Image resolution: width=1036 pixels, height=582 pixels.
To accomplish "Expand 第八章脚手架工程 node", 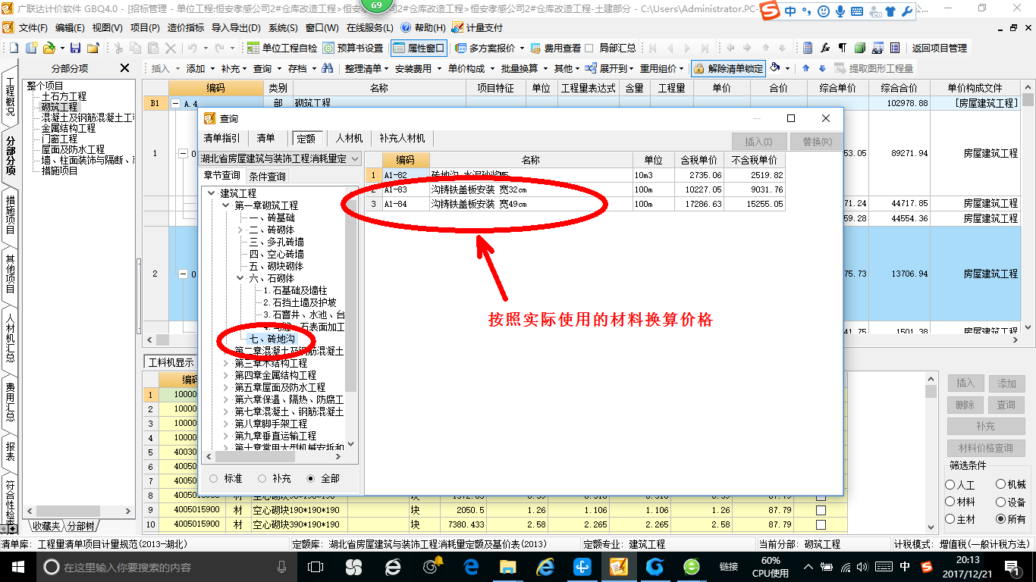I will (x=225, y=424).
